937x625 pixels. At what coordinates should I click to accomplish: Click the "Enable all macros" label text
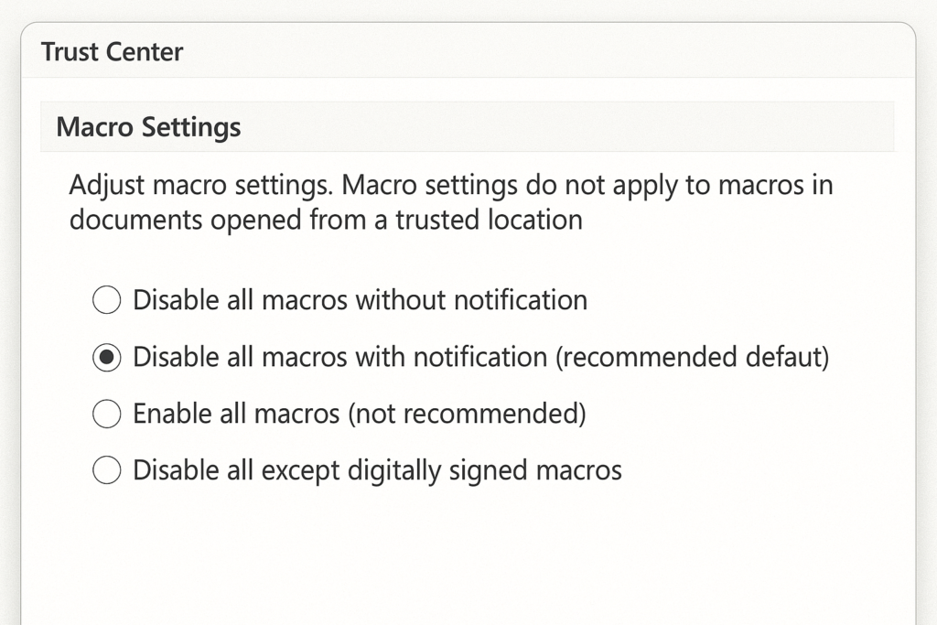pyautogui.click(x=236, y=415)
